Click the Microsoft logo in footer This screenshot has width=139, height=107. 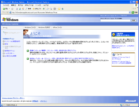131,101
